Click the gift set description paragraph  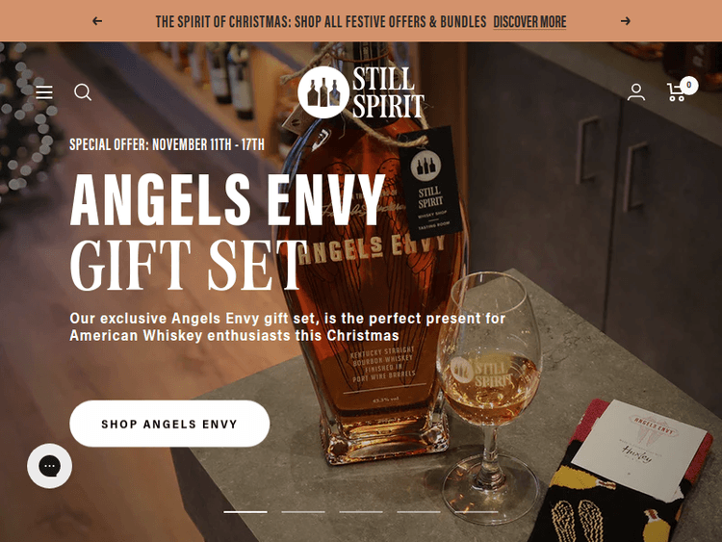288,327
